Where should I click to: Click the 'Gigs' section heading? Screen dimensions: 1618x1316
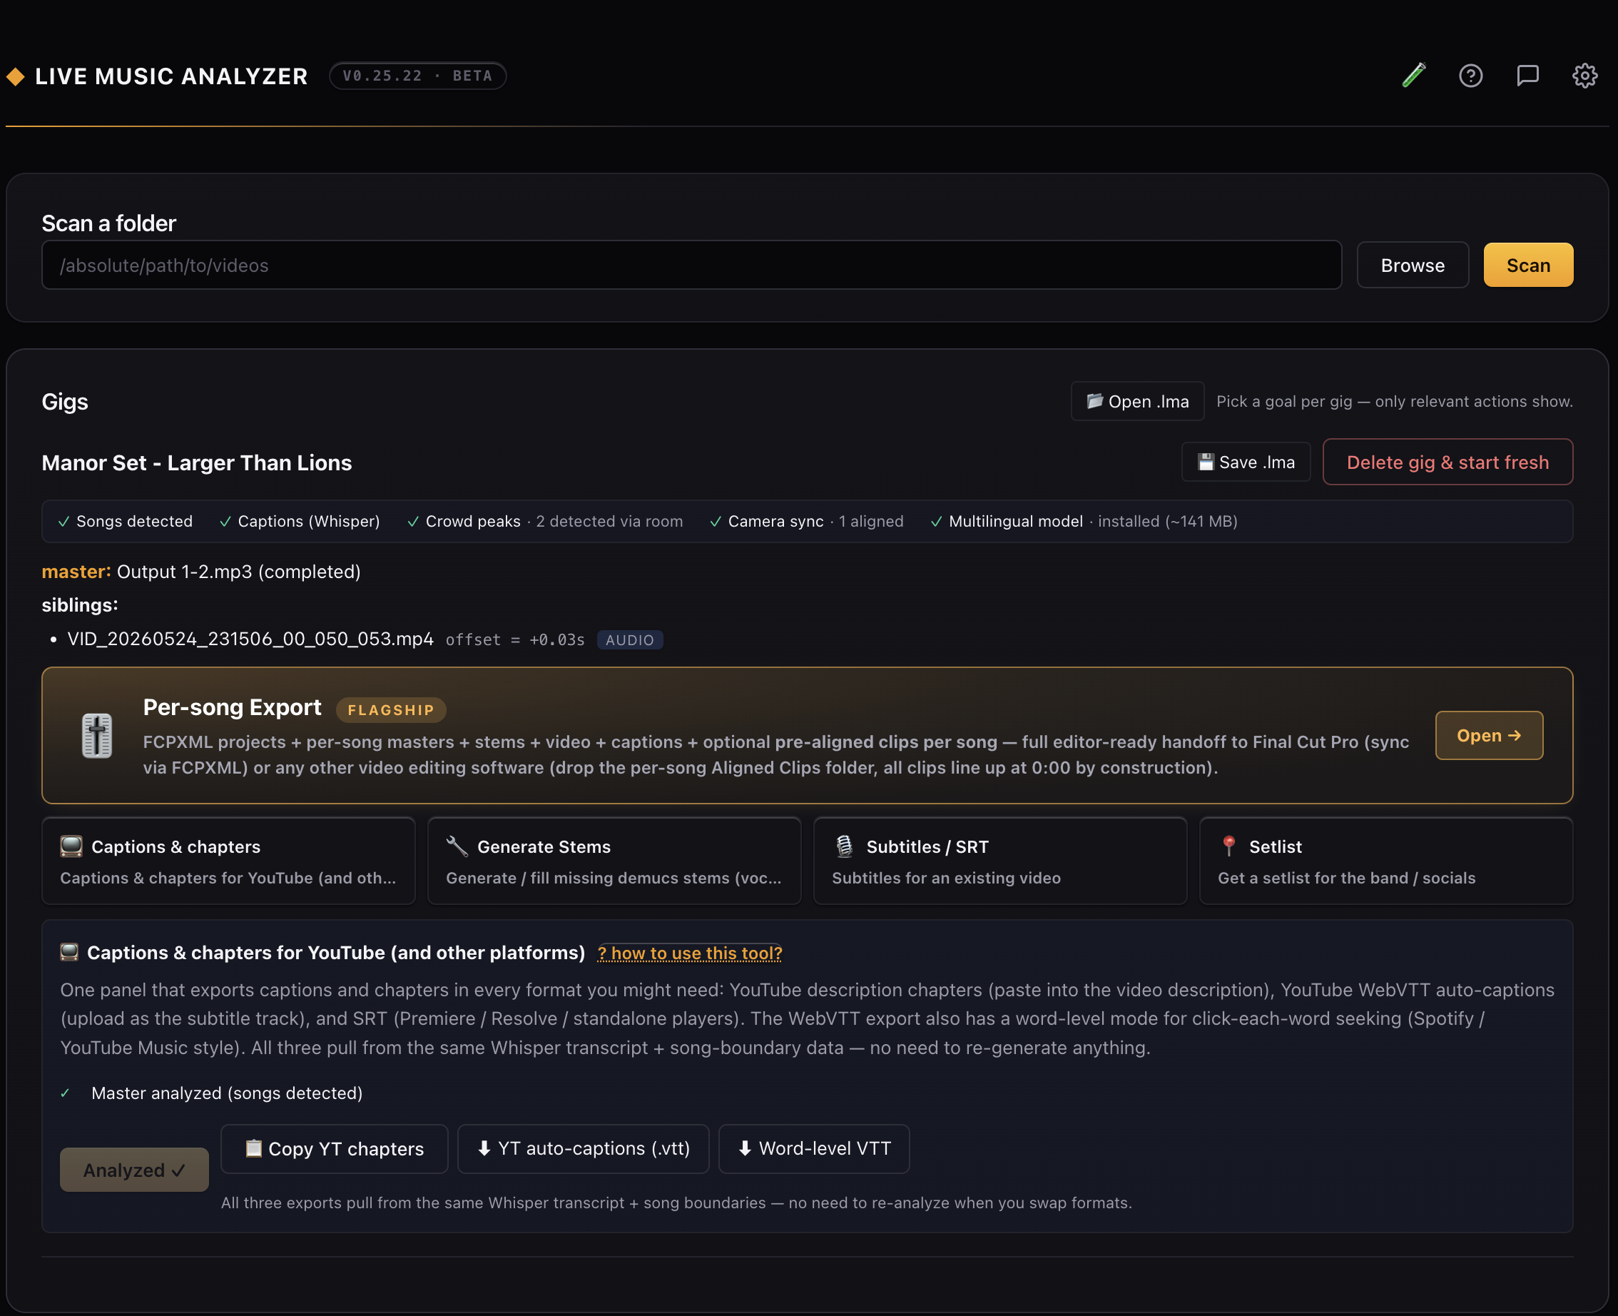tap(64, 401)
